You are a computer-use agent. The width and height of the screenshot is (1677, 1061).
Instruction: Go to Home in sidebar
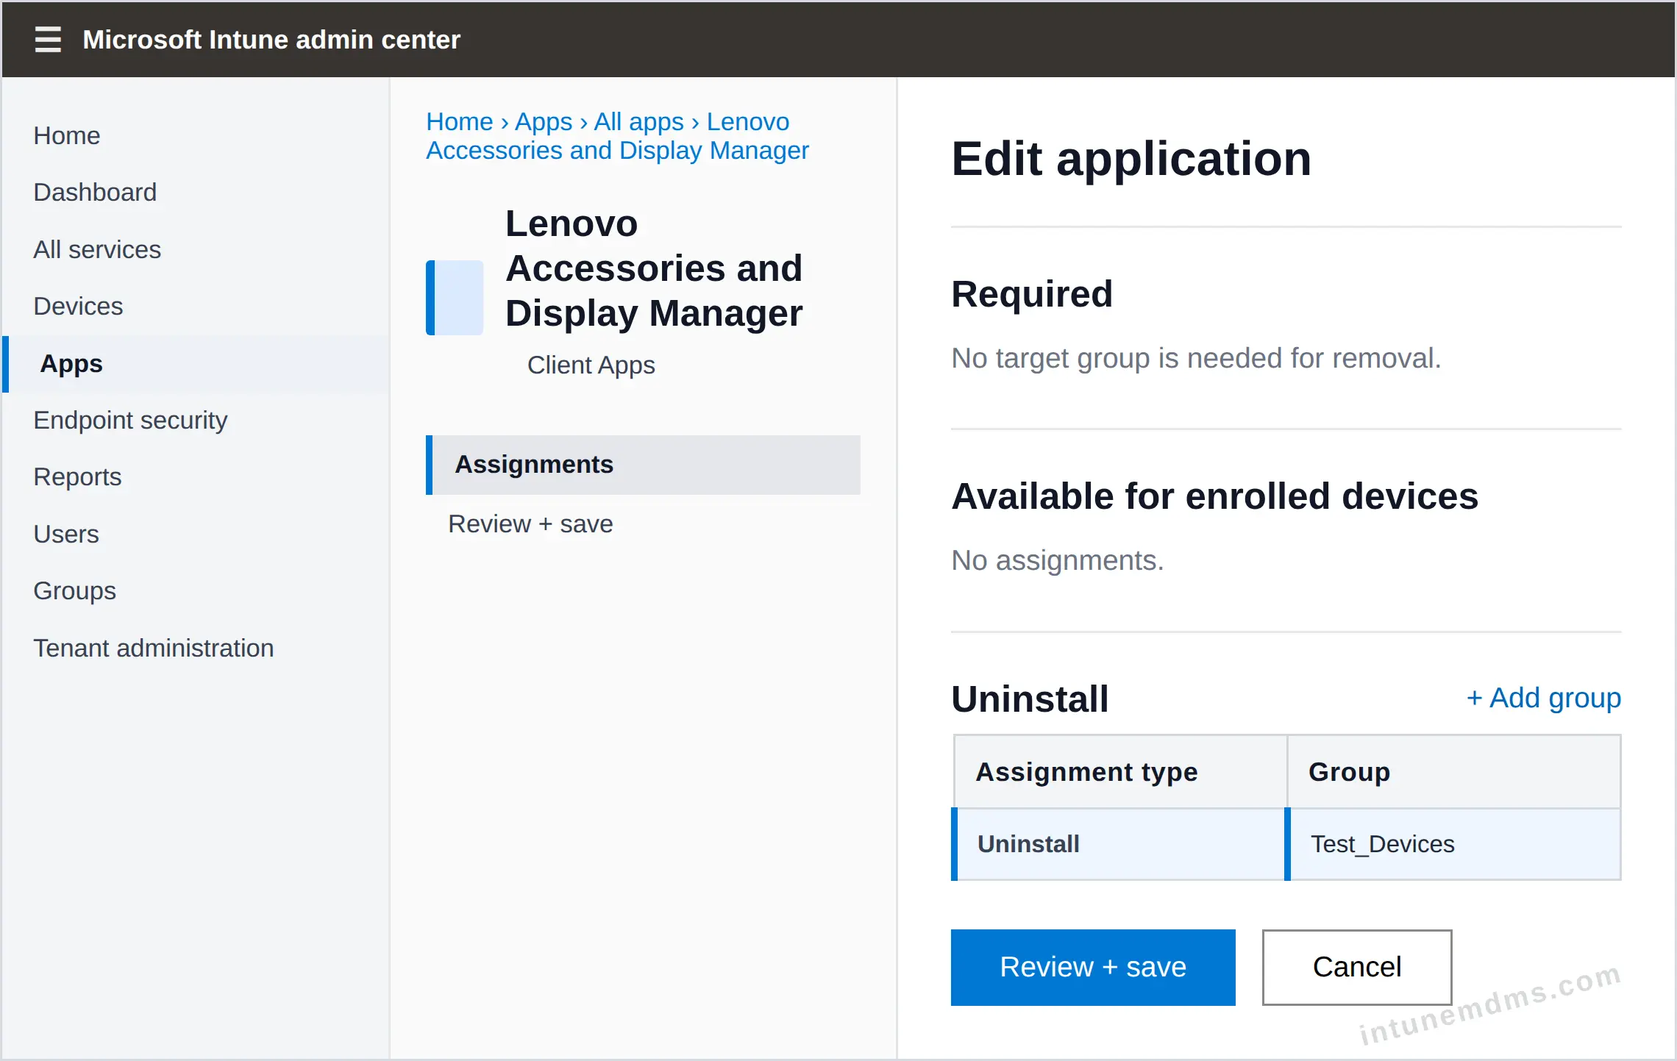[x=67, y=135]
